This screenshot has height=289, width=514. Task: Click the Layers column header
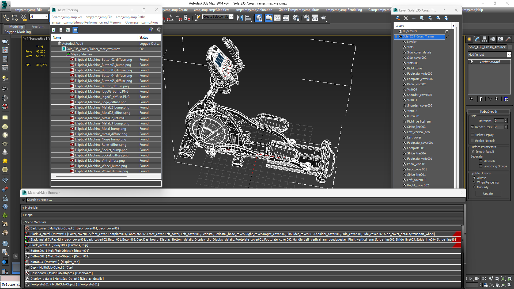click(419, 26)
